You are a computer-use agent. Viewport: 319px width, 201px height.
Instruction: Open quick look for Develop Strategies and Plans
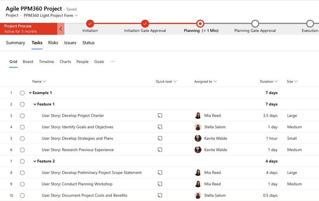click(x=160, y=138)
